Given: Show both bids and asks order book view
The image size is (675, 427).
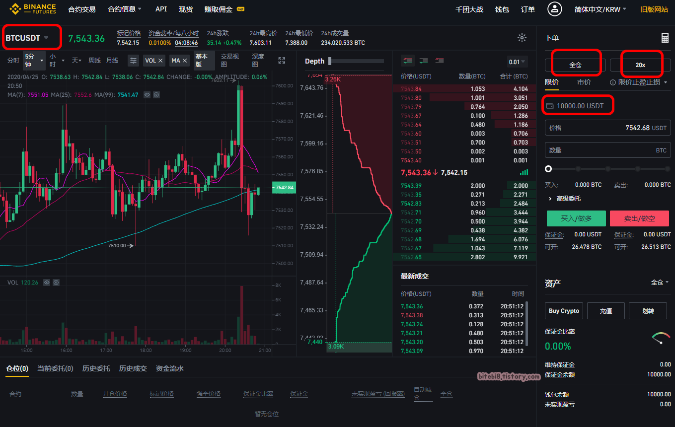Looking at the screenshot, I should coord(408,61).
